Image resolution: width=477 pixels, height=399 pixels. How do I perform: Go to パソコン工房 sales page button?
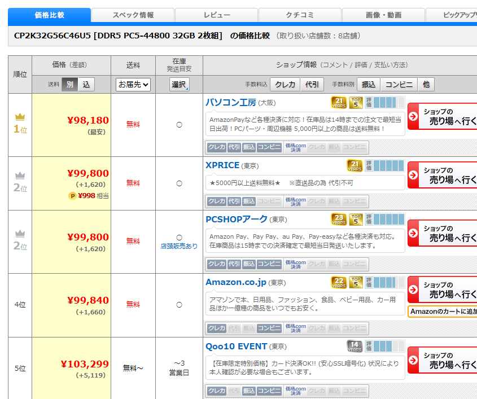(443, 116)
